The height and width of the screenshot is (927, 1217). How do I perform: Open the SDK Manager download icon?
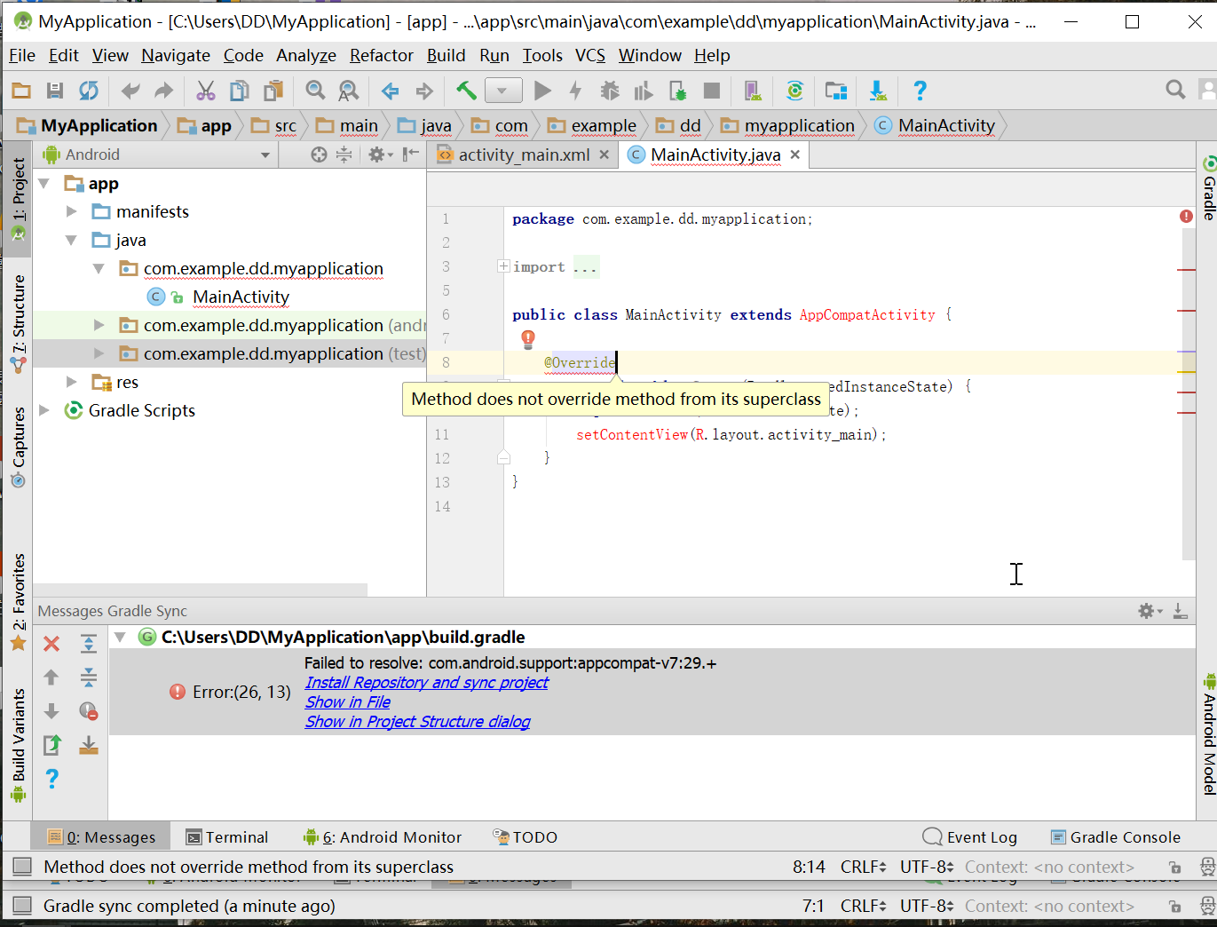[x=878, y=90]
